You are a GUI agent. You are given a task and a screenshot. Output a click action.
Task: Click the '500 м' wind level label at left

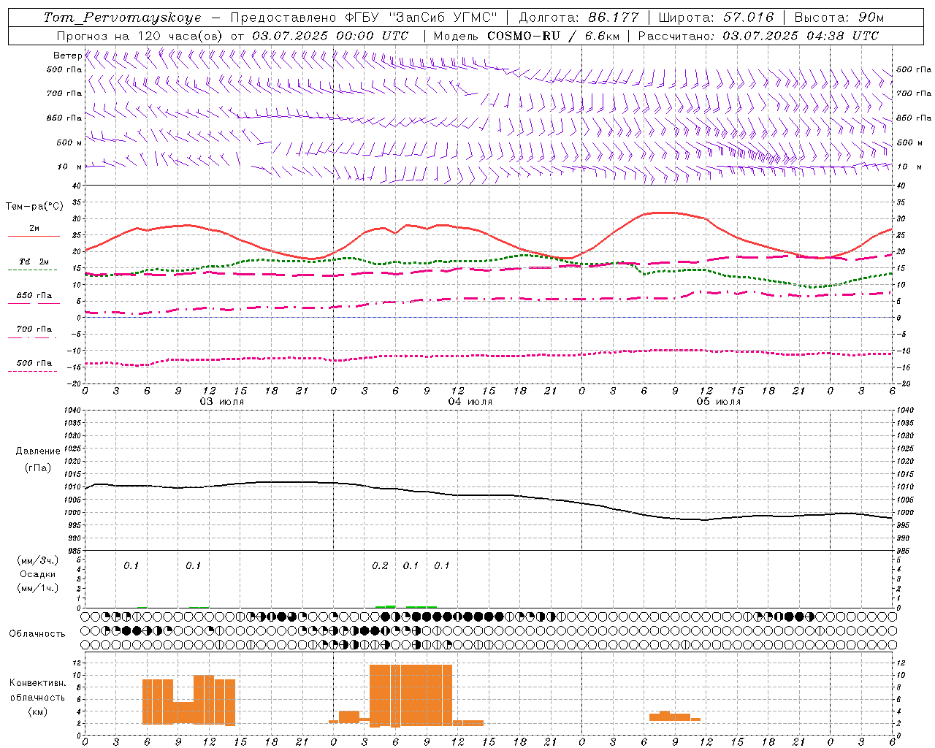[69, 142]
